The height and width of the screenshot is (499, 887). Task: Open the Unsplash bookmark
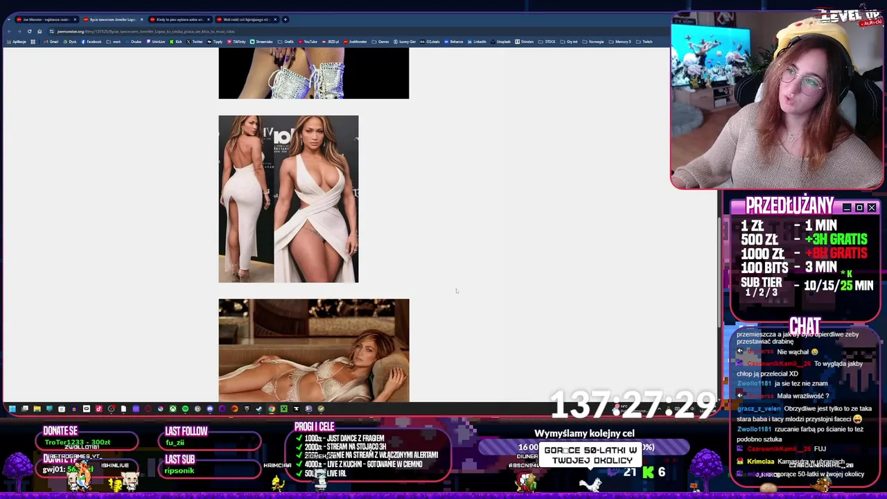tap(501, 42)
